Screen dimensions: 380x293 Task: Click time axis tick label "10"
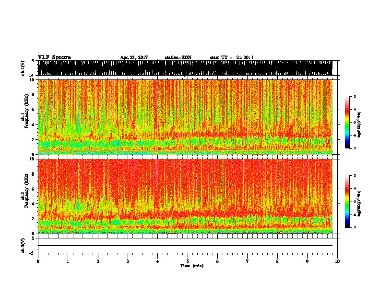[x=337, y=261]
